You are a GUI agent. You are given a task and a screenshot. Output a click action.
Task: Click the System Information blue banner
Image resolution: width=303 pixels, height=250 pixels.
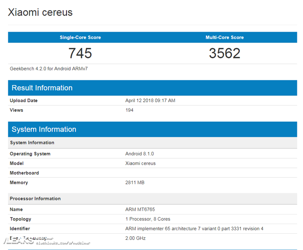43,129
